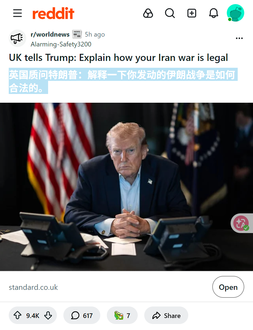Open Reddit Answers circles icon
This screenshot has width=253, height=330.
pyautogui.click(x=148, y=13)
